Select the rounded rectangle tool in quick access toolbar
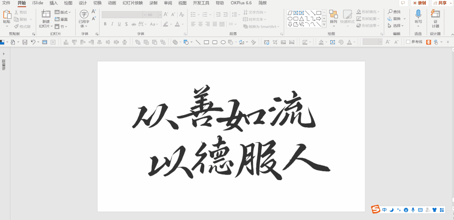The height and width of the screenshot is (220, 454). (x=215, y=42)
